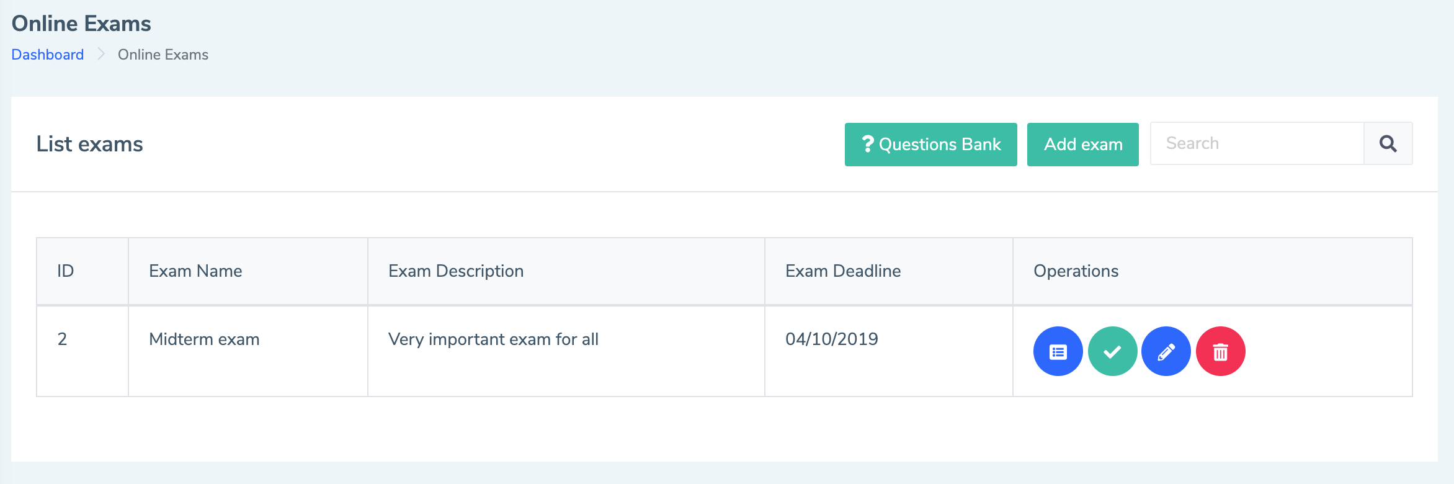The height and width of the screenshot is (484, 1454).
Task: Delete Midterm exam using trash icon
Action: pyautogui.click(x=1220, y=351)
